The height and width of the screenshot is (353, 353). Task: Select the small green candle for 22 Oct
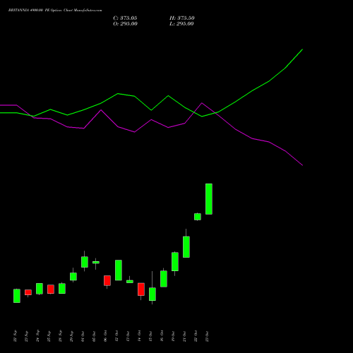(x=198, y=217)
